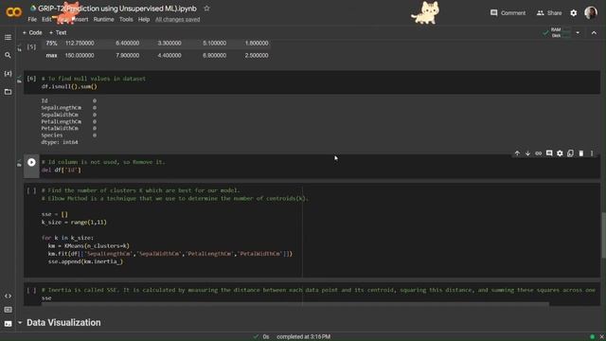This screenshot has height=341, width=606.
Task: Open notebook settings gear in header
Action: (x=574, y=12)
